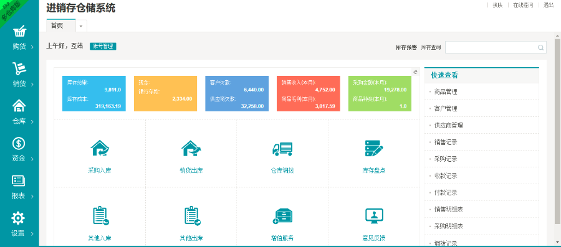Open the 销货 sales cart icon
This screenshot has height=247, width=561.
19,68
